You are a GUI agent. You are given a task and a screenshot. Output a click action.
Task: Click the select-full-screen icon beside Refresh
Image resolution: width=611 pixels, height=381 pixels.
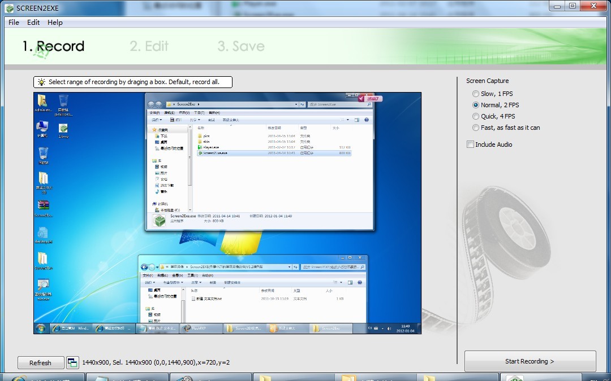[x=72, y=362]
